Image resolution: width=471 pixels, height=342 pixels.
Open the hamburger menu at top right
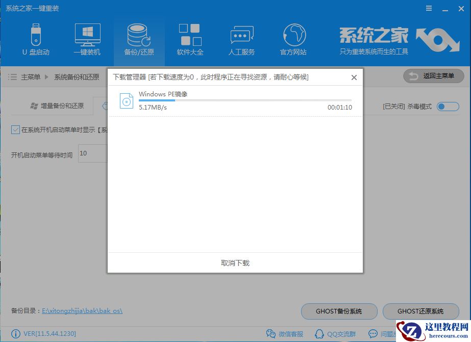click(429, 8)
